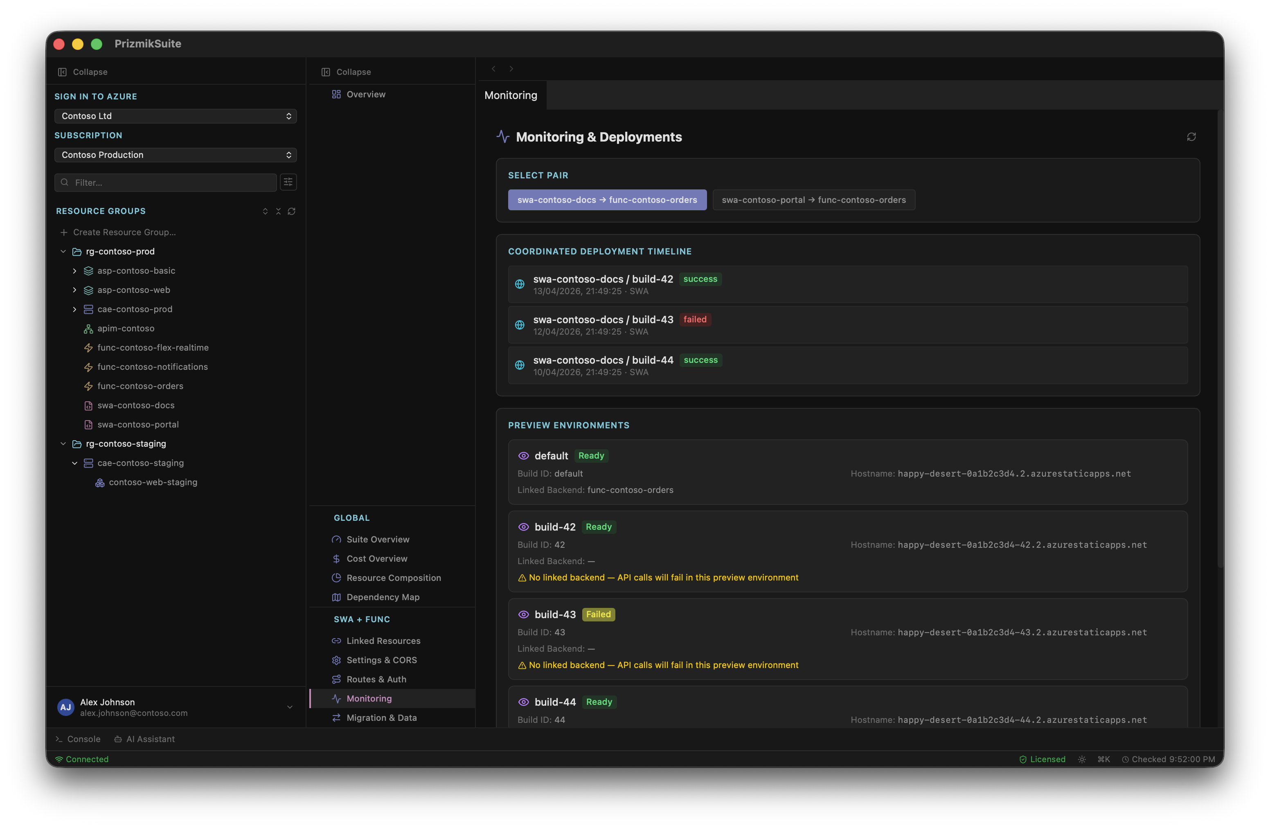Open the Console panel
Viewport: 1270px width, 828px height.
pos(78,739)
